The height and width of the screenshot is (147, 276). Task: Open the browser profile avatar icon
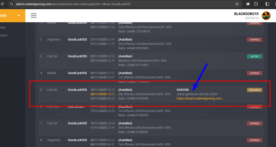(268, 4)
